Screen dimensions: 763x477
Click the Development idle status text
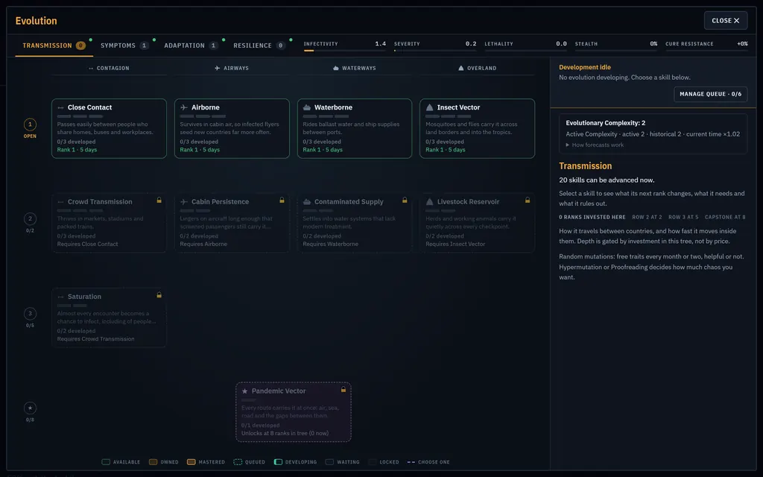tap(584, 67)
